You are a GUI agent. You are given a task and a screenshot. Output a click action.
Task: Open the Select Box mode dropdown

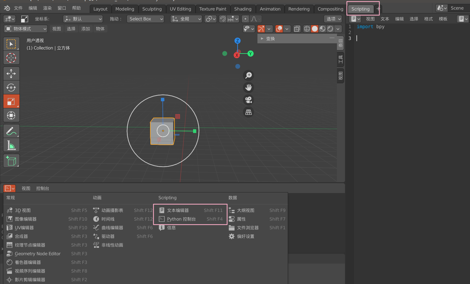click(x=145, y=19)
